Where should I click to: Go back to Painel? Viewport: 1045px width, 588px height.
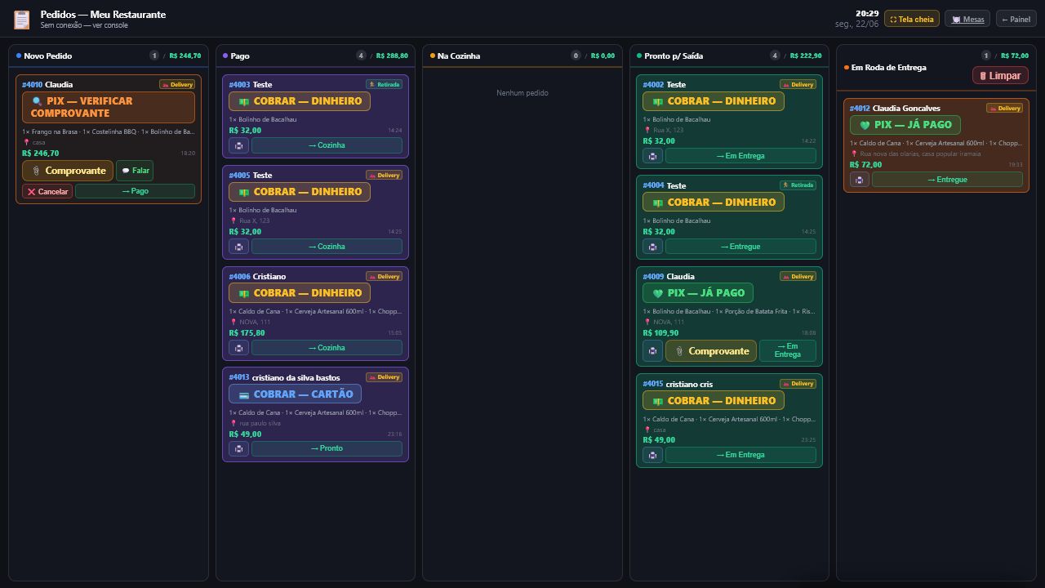click(x=1016, y=19)
